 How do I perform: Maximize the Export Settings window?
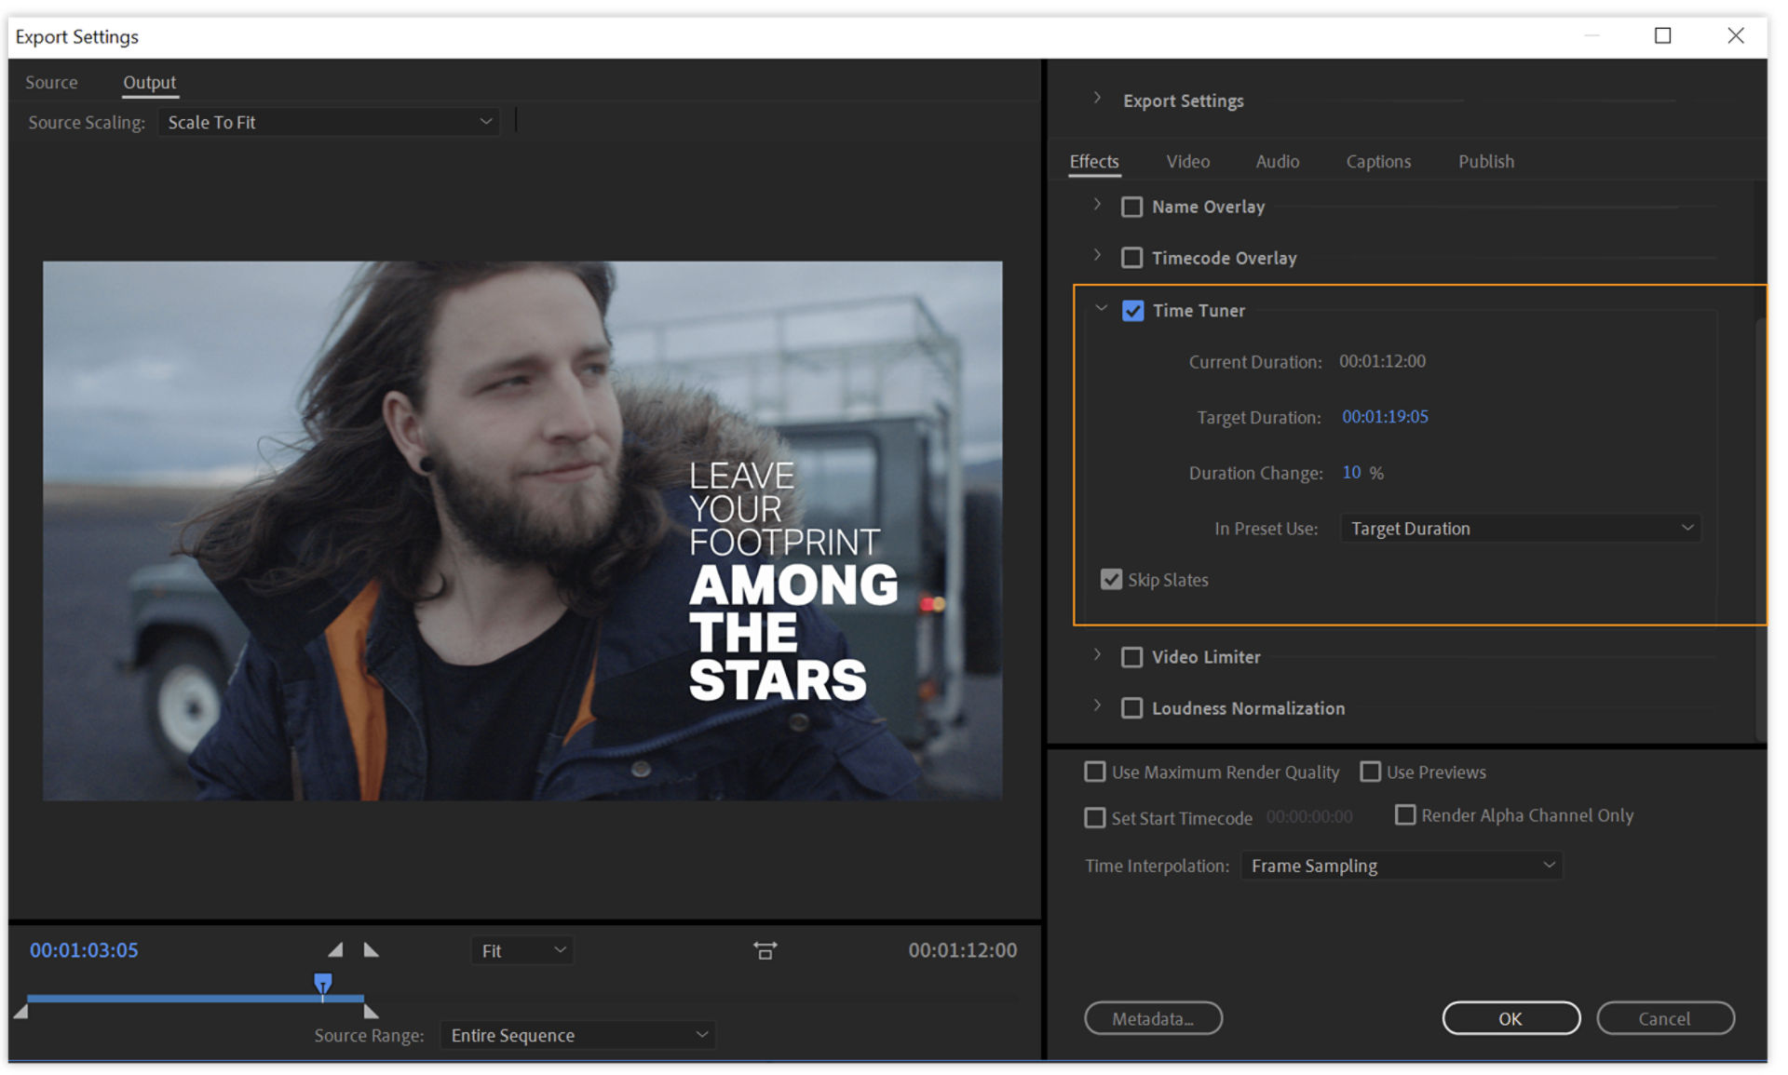coord(1662,36)
